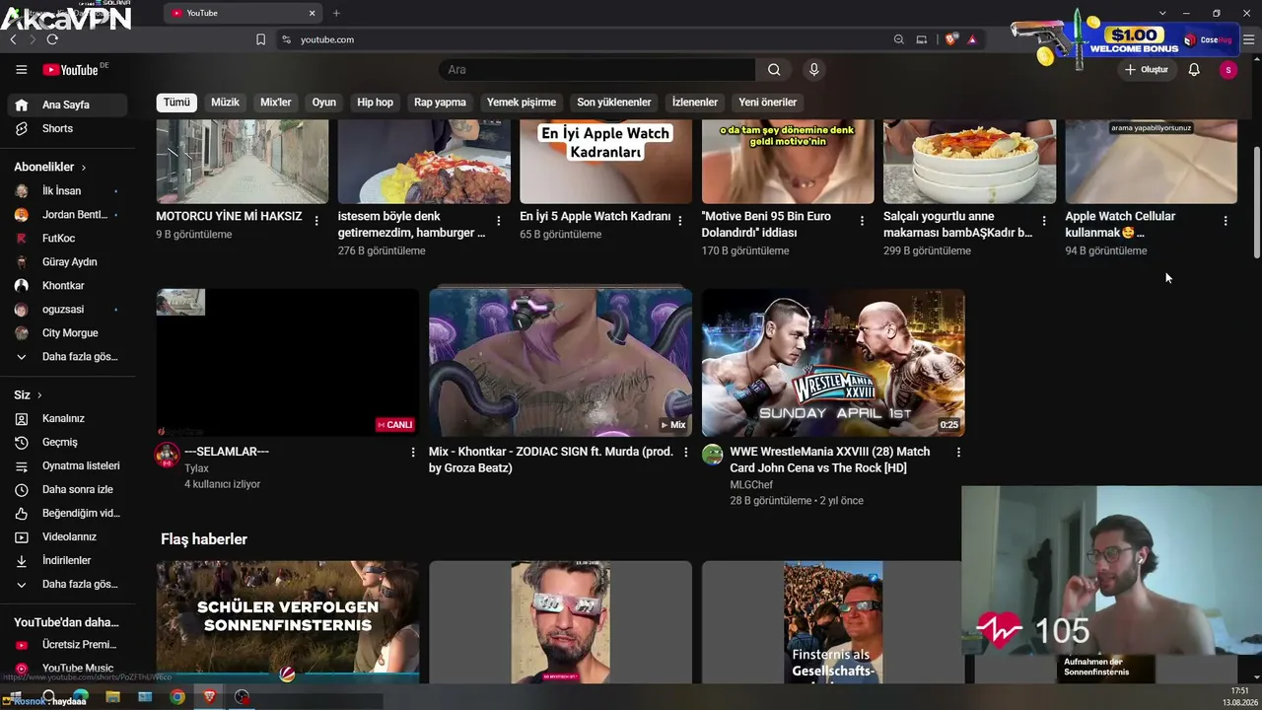
Task: Open Brave Rewards triangle icon
Action: click(x=972, y=39)
